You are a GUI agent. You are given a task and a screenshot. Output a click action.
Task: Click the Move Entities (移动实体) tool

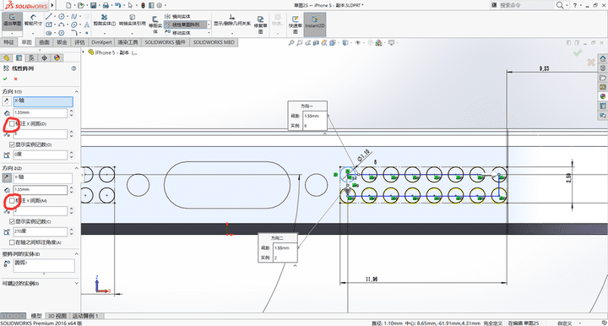177,33
